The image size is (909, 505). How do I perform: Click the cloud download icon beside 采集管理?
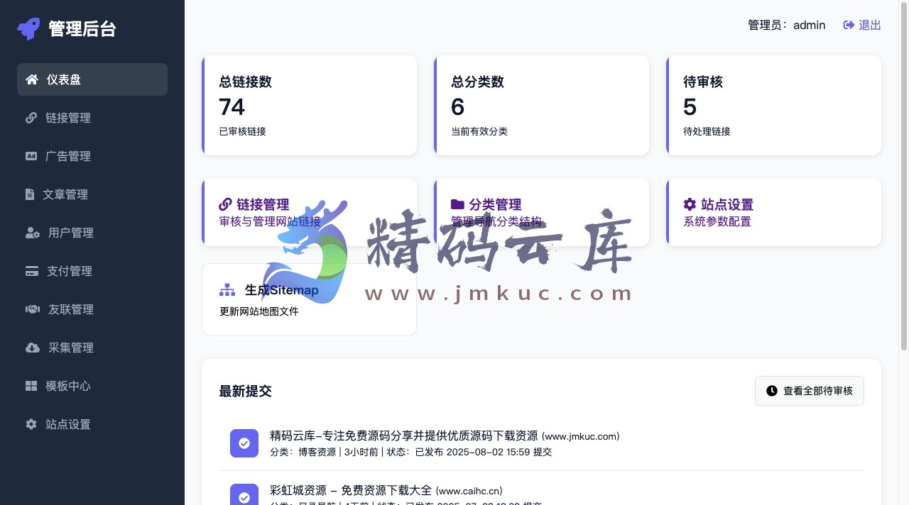coord(33,348)
